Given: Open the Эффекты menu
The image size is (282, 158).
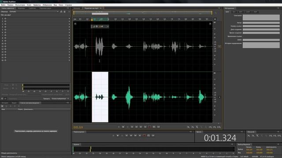Looking at the screenshot, I should 37,5.
